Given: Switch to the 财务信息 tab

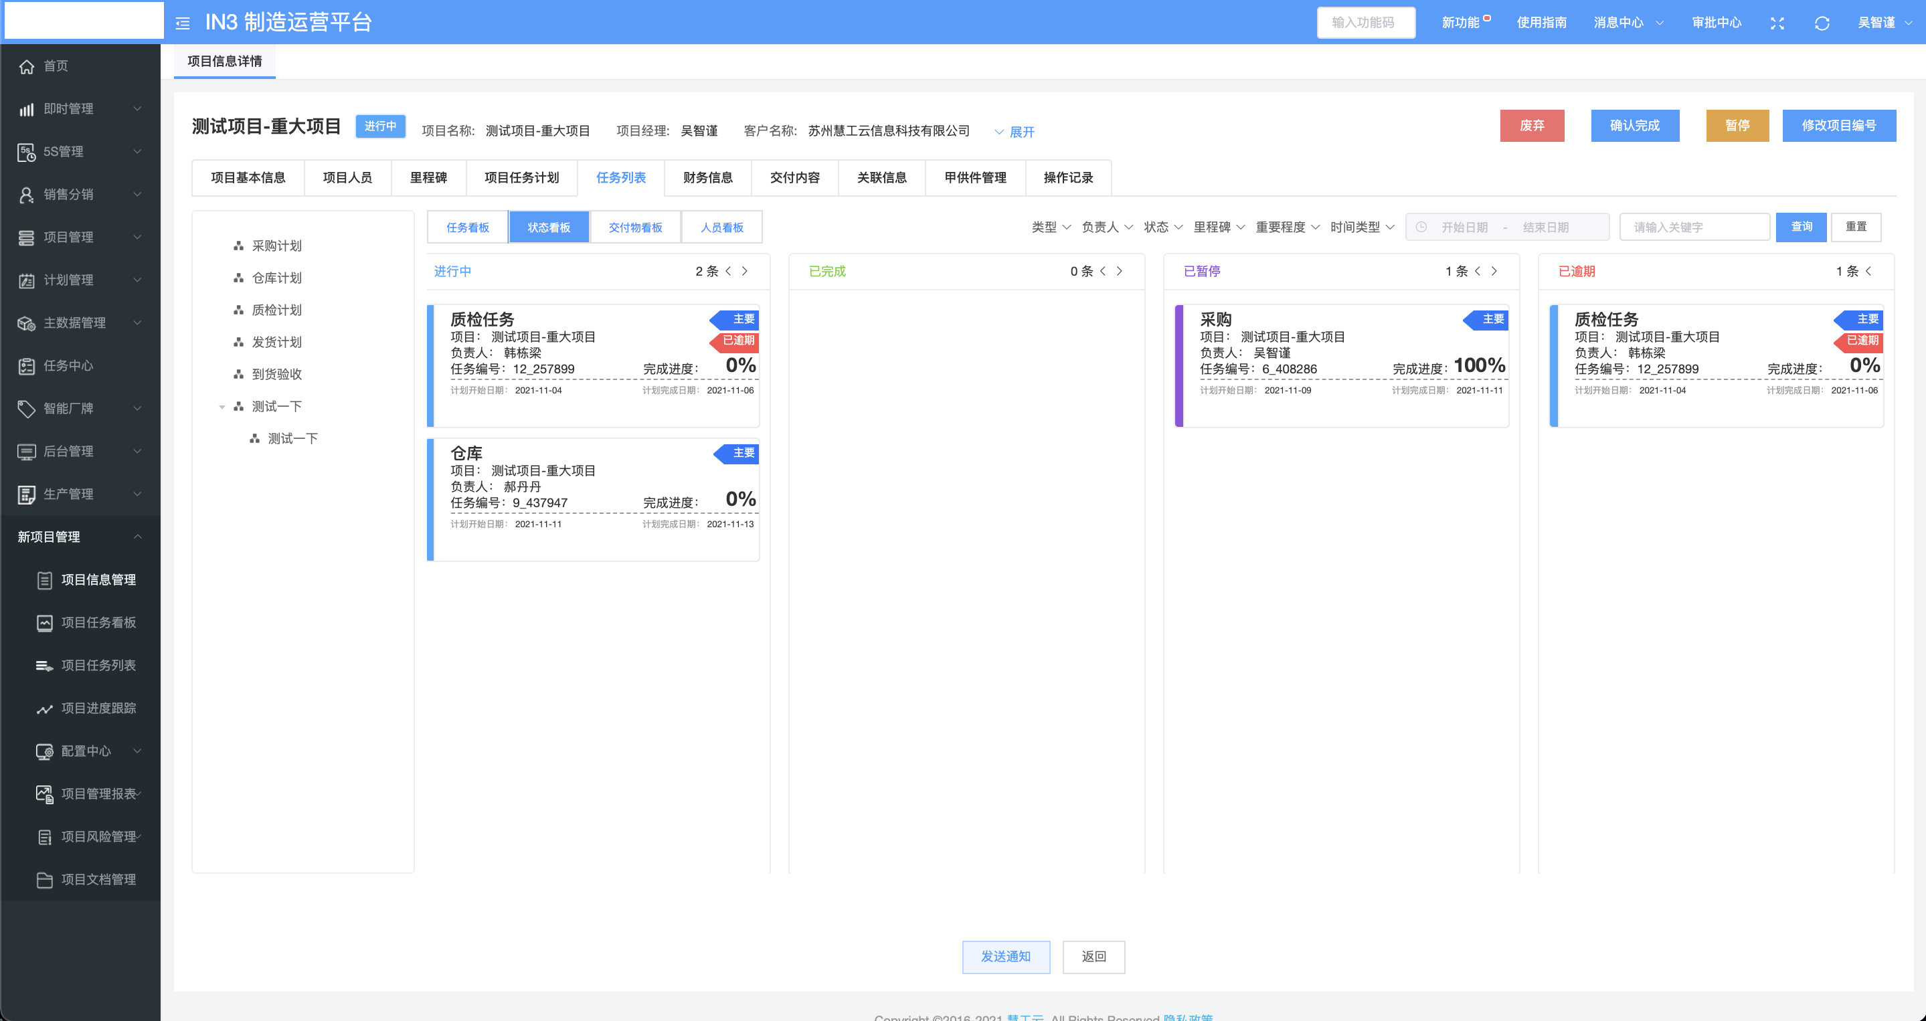Looking at the screenshot, I should click(x=707, y=178).
